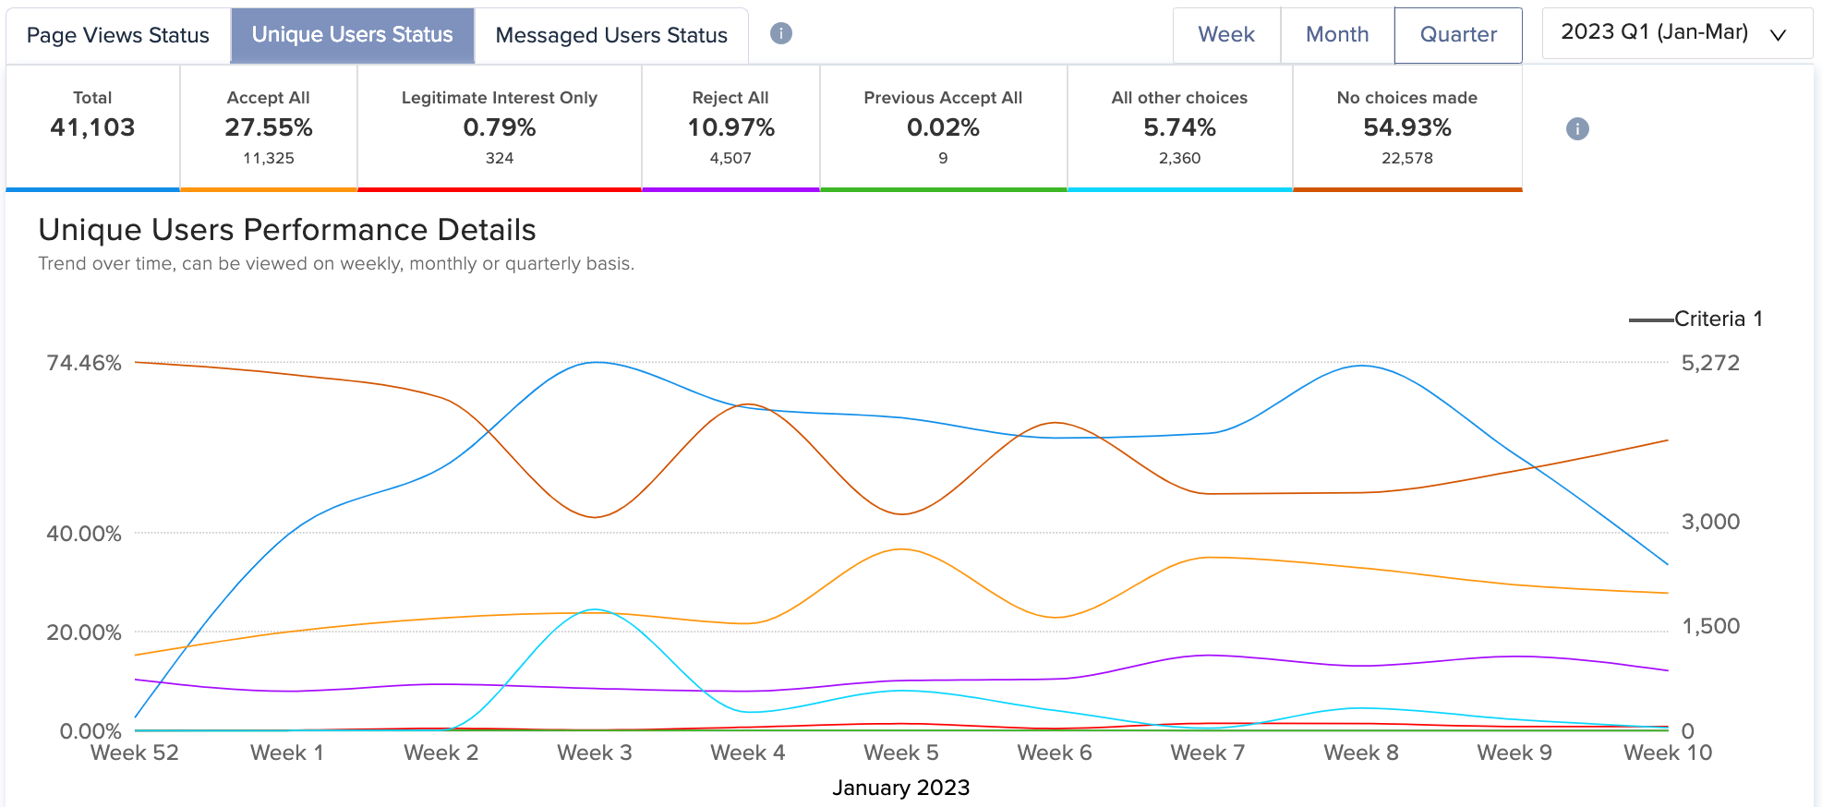1822x807 pixels.
Task: Switch view to Month
Action: (x=1337, y=35)
